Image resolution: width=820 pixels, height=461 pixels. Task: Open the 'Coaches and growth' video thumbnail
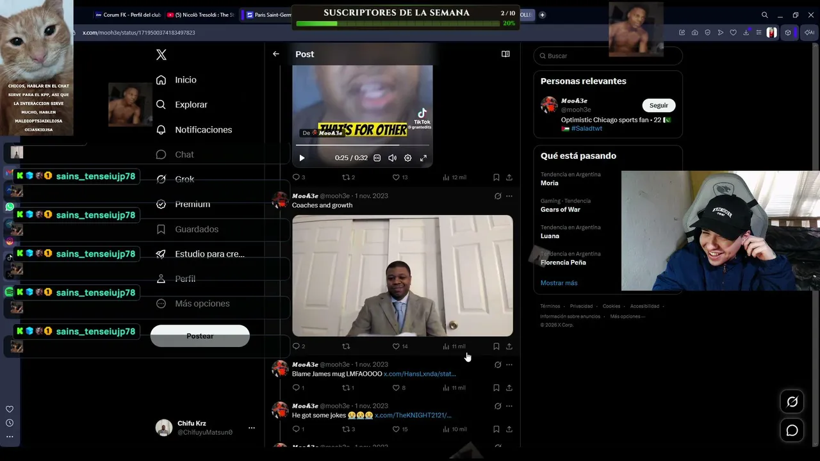pos(402,275)
